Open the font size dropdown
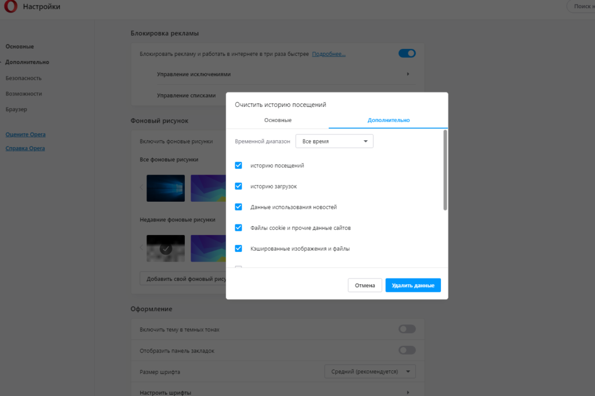The width and height of the screenshot is (595, 396). point(370,372)
